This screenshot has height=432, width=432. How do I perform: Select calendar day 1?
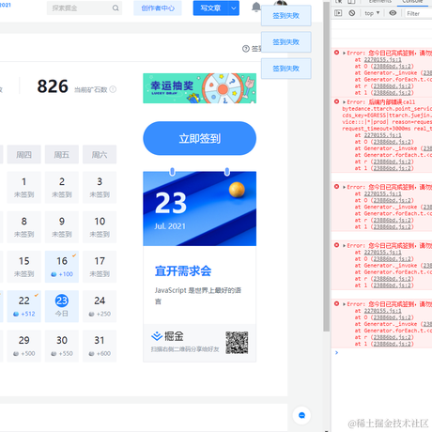24,187
